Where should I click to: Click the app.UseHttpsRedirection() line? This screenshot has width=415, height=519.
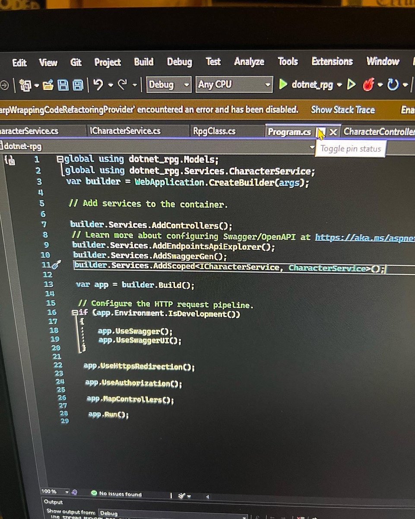(139, 367)
